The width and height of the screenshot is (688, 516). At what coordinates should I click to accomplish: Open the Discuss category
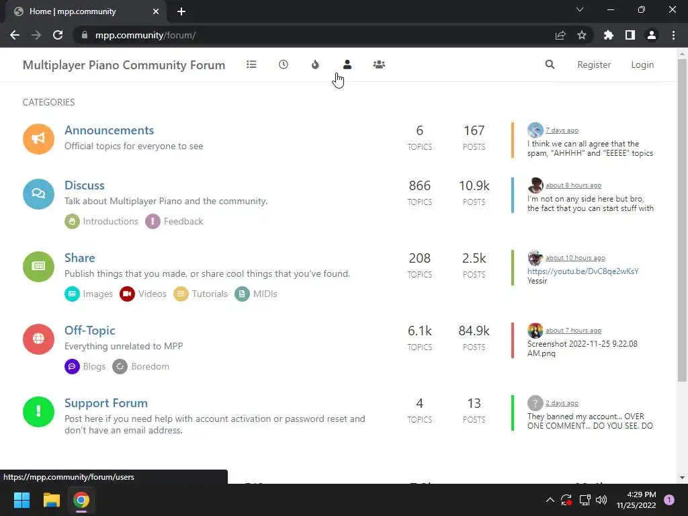click(85, 185)
